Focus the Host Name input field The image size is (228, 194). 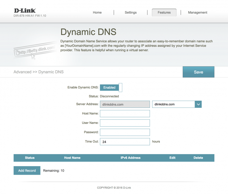125,113
